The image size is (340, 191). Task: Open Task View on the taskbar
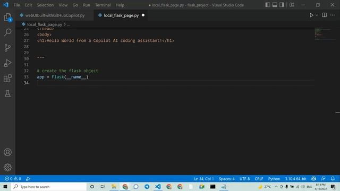click(x=103, y=186)
